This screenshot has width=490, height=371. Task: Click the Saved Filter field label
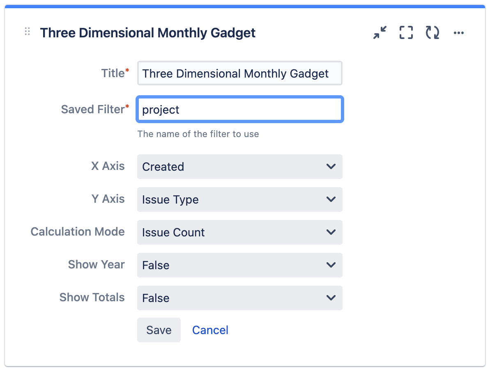pos(93,110)
